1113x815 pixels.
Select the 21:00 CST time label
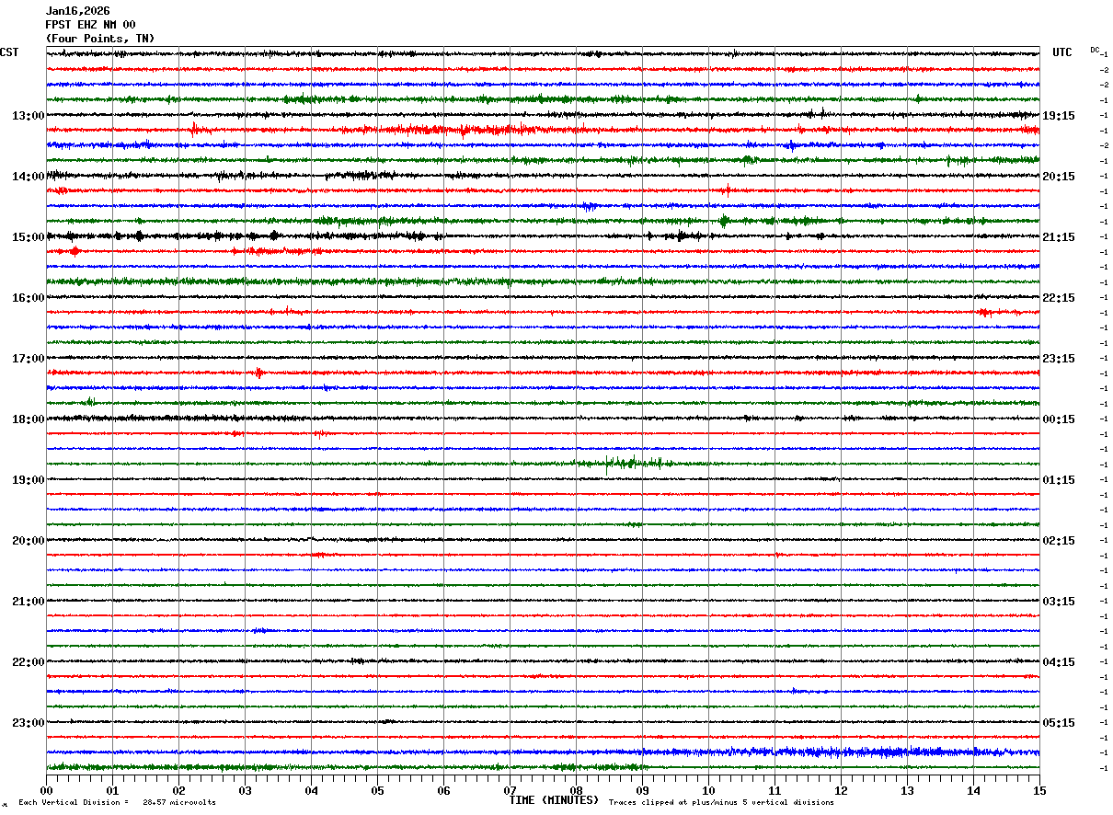tap(29, 602)
